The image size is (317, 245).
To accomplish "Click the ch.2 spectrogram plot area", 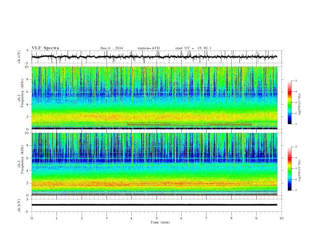I will point(154,164).
